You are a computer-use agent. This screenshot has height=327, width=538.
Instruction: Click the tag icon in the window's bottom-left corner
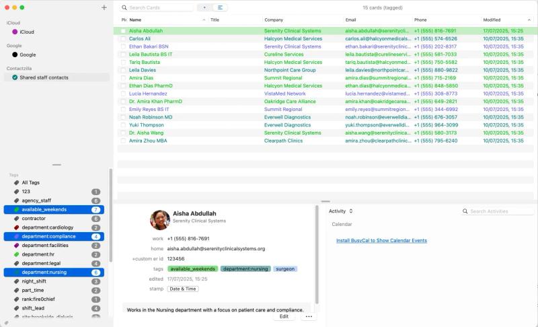[x=6, y=323]
